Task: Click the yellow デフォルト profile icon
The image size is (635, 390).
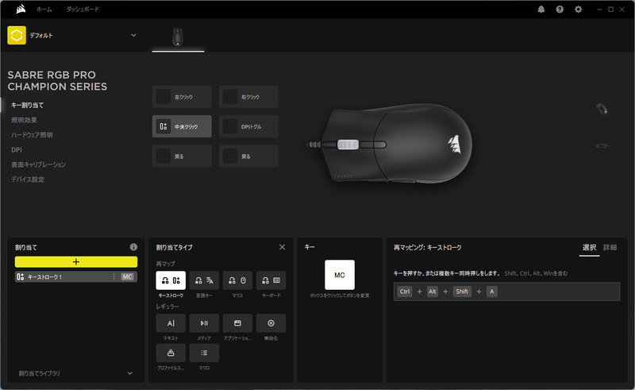Action: pos(17,35)
